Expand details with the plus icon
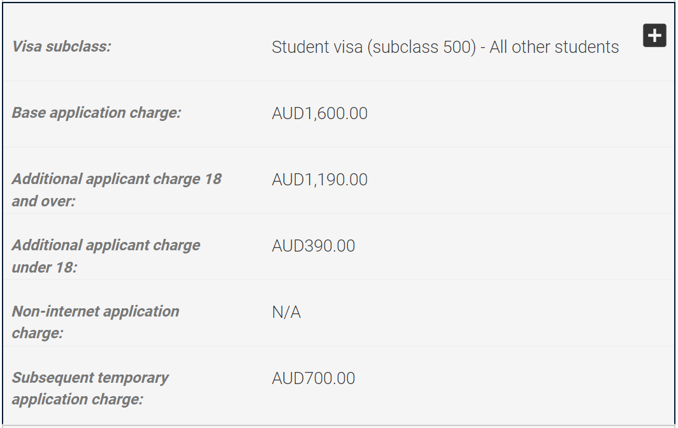 654,36
